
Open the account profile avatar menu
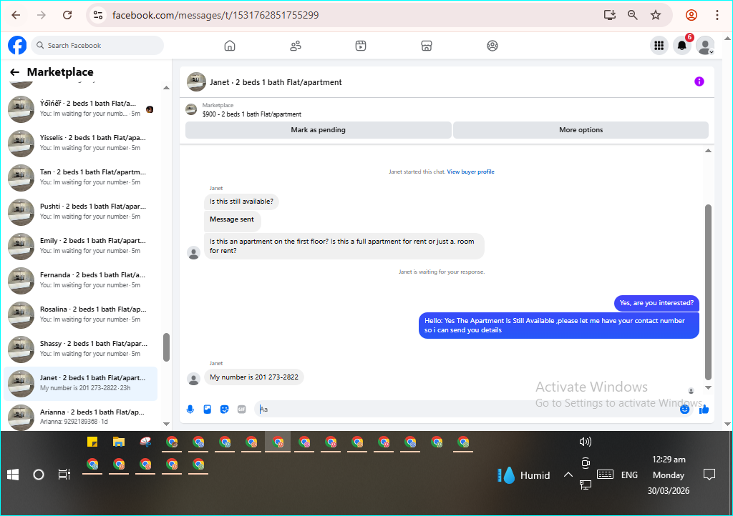[705, 45]
